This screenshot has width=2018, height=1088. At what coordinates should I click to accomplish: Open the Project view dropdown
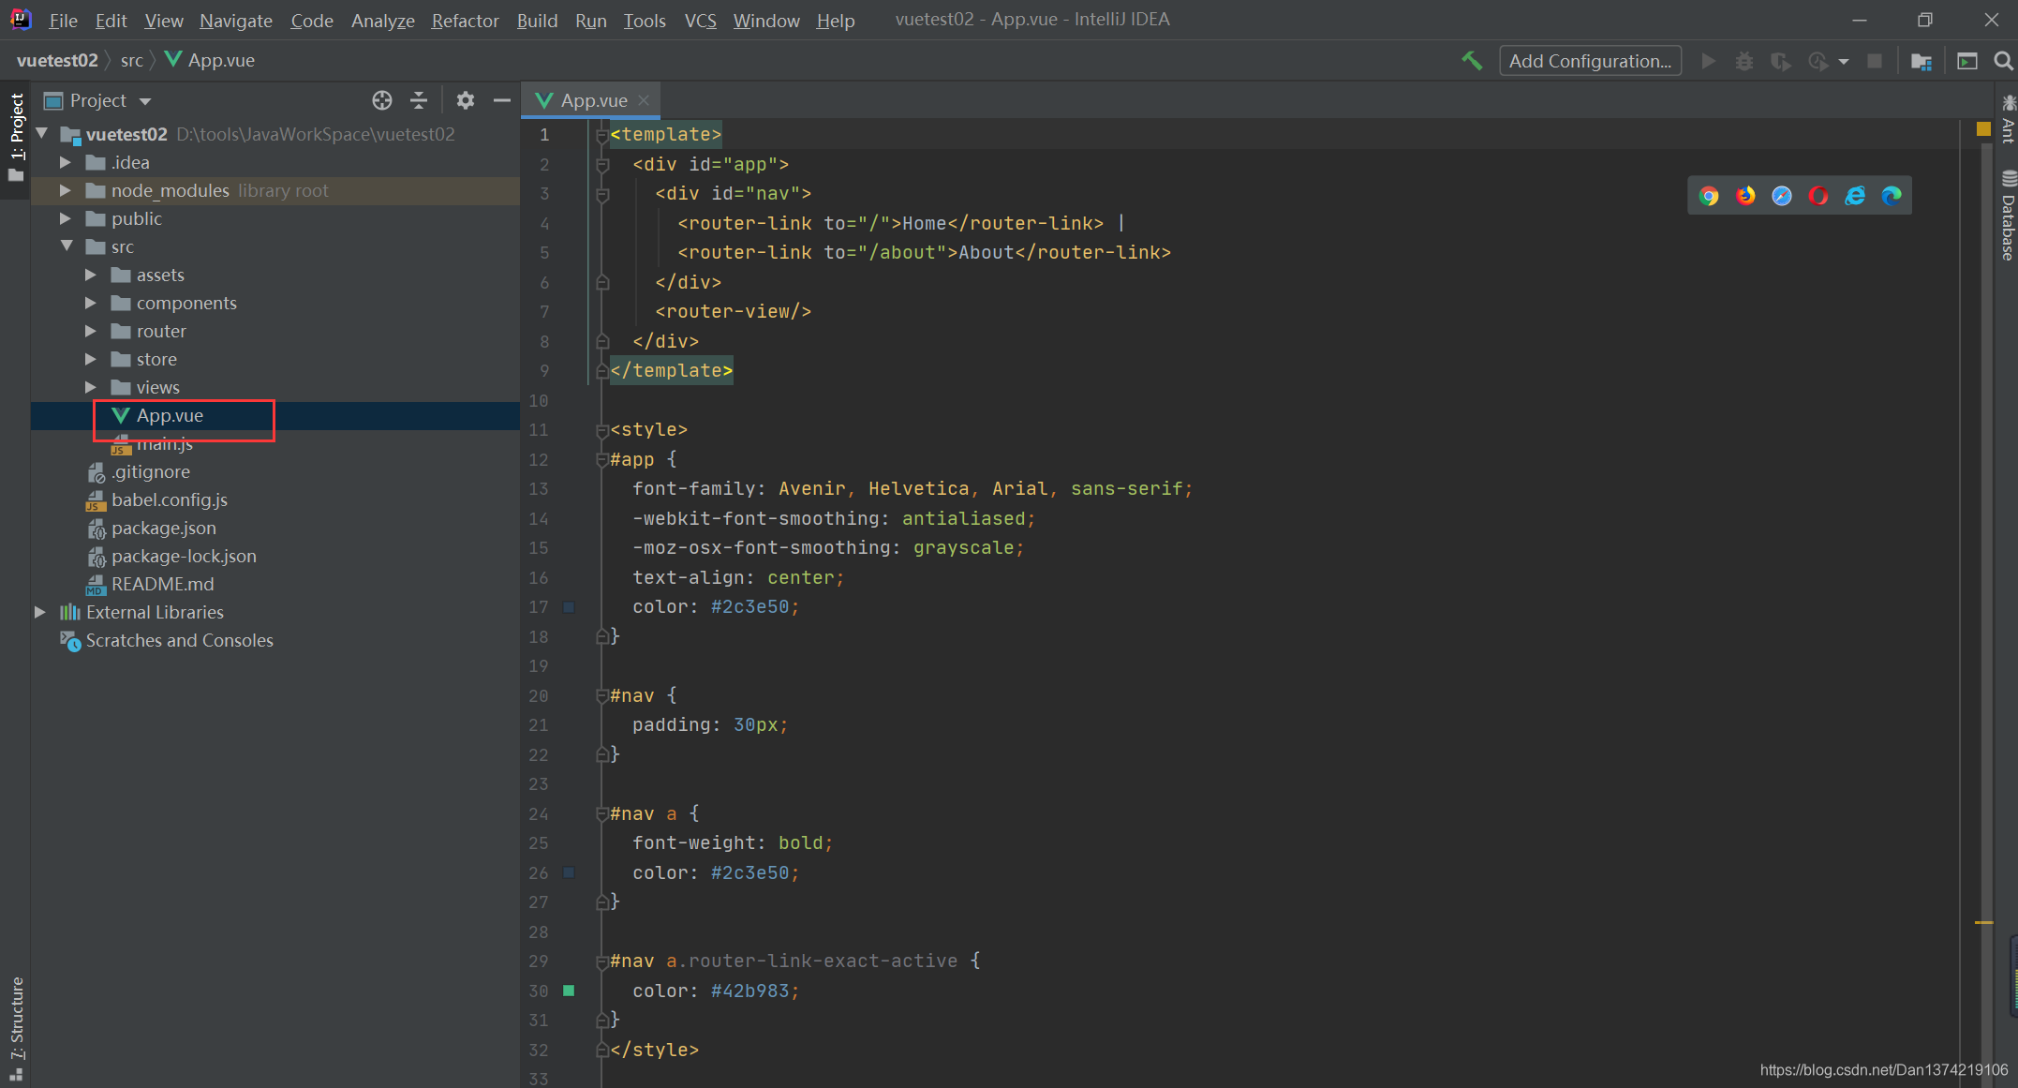point(145,101)
